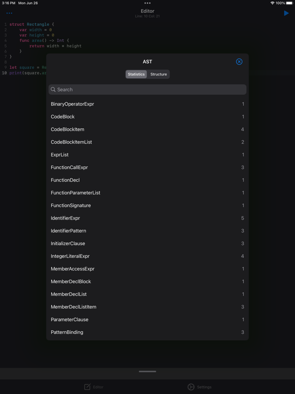Focus the AST search field
The height and width of the screenshot is (394, 295).
click(147, 89)
